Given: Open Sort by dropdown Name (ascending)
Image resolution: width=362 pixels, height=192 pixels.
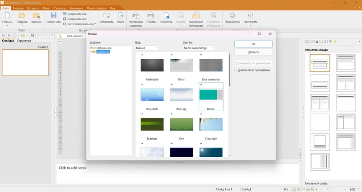Looking at the screenshot, I should pos(199,48).
